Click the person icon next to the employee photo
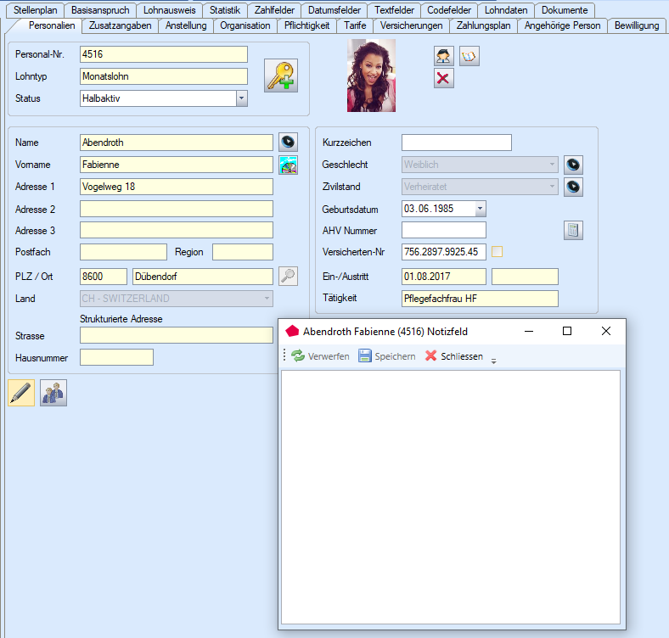 (x=443, y=57)
